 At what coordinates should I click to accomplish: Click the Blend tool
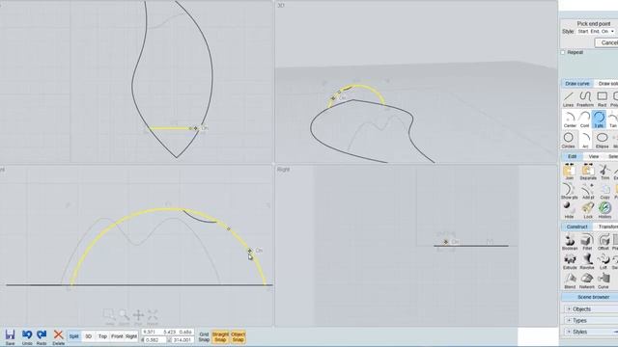(570, 280)
